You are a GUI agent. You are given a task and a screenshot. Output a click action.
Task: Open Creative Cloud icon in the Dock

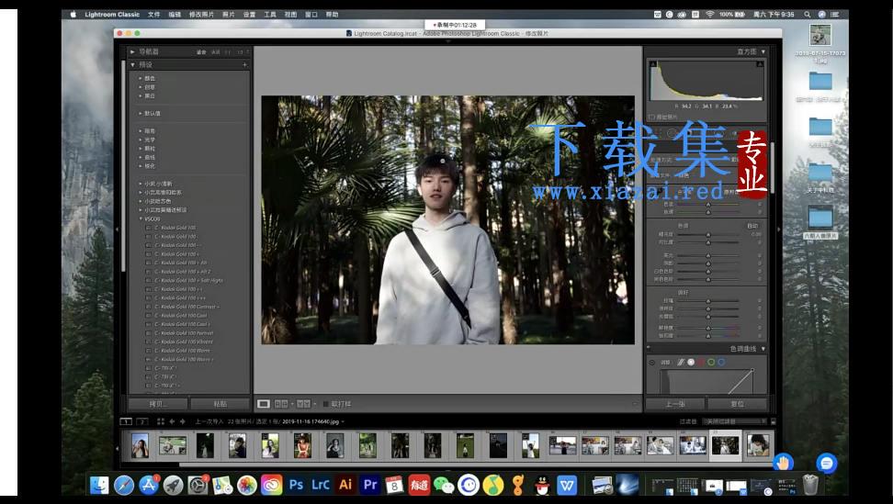(x=272, y=485)
